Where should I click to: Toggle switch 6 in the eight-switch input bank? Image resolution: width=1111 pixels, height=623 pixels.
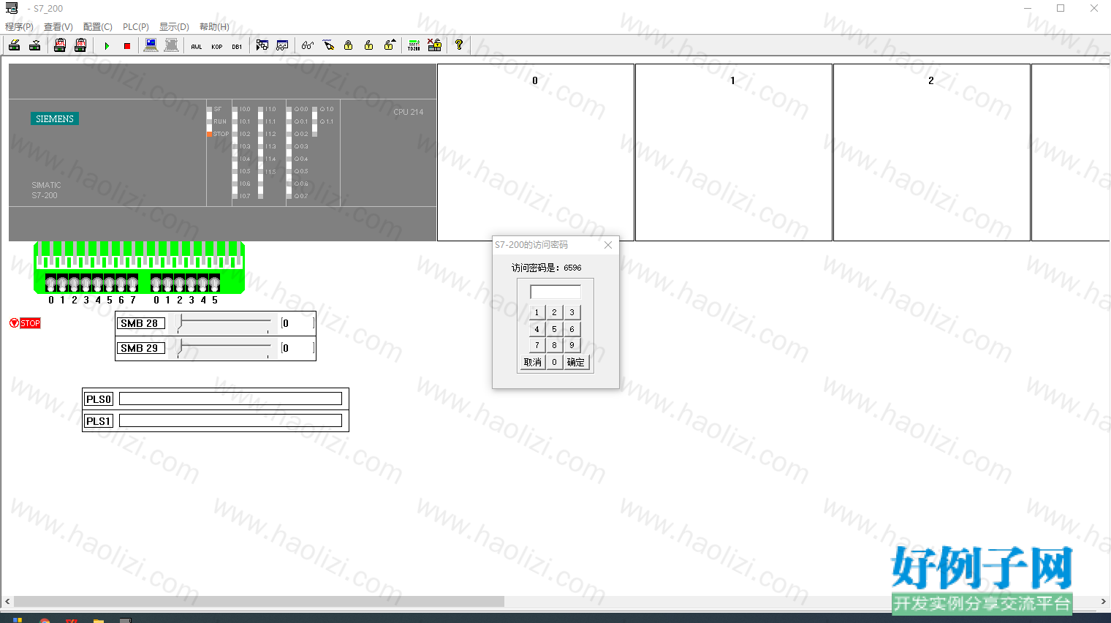(x=121, y=283)
